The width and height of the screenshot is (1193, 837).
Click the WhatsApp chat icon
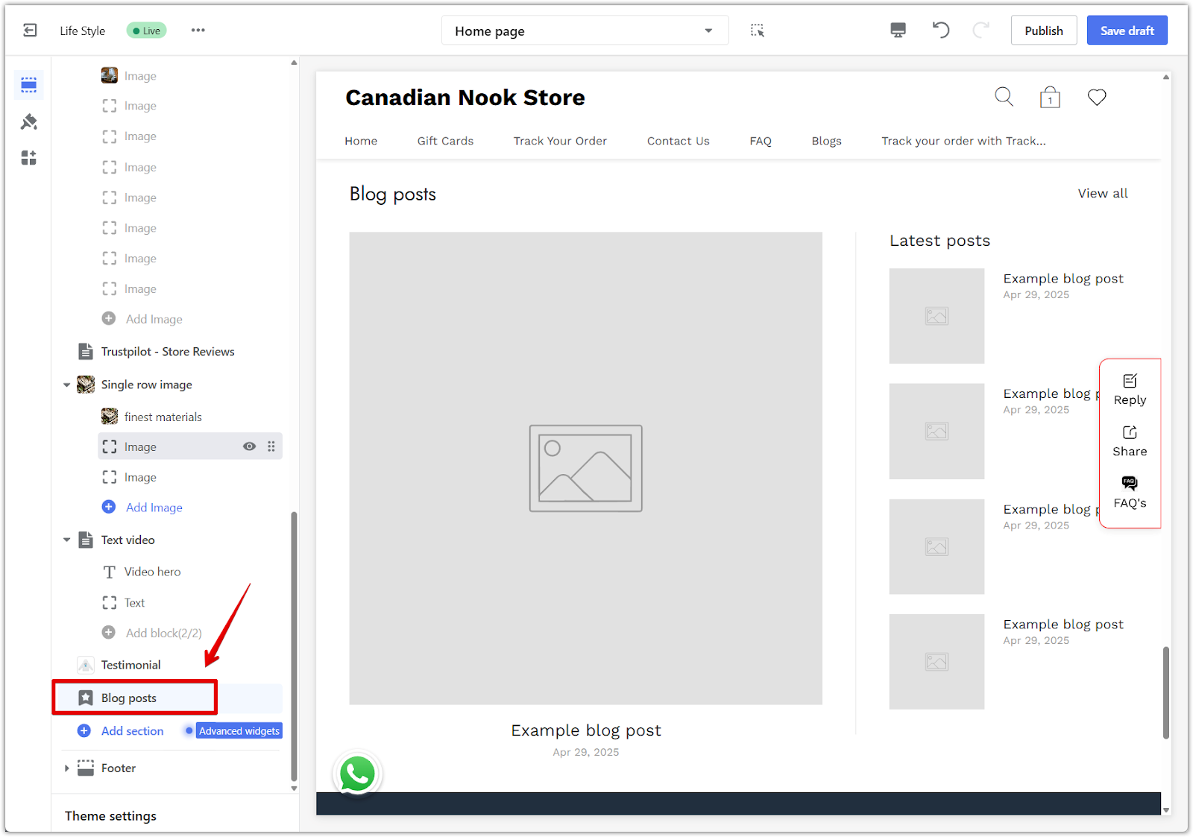coord(358,774)
